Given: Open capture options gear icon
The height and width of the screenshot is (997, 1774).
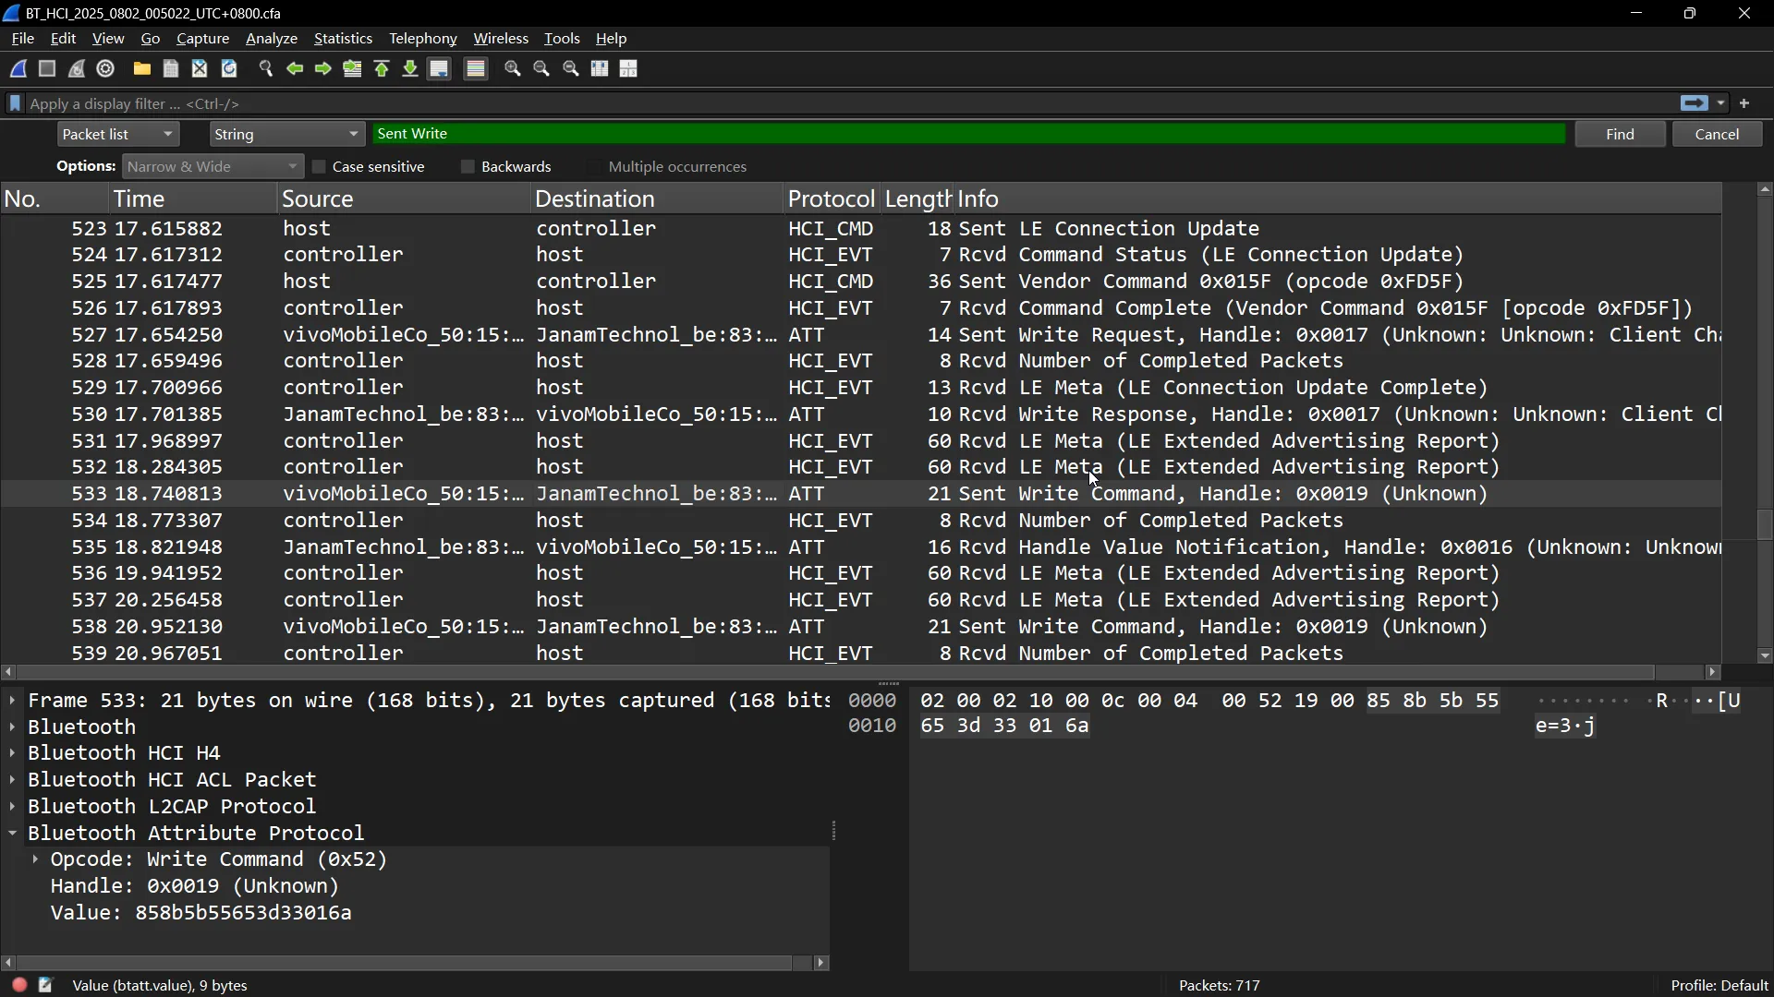Looking at the screenshot, I should [x=106, y=69].
